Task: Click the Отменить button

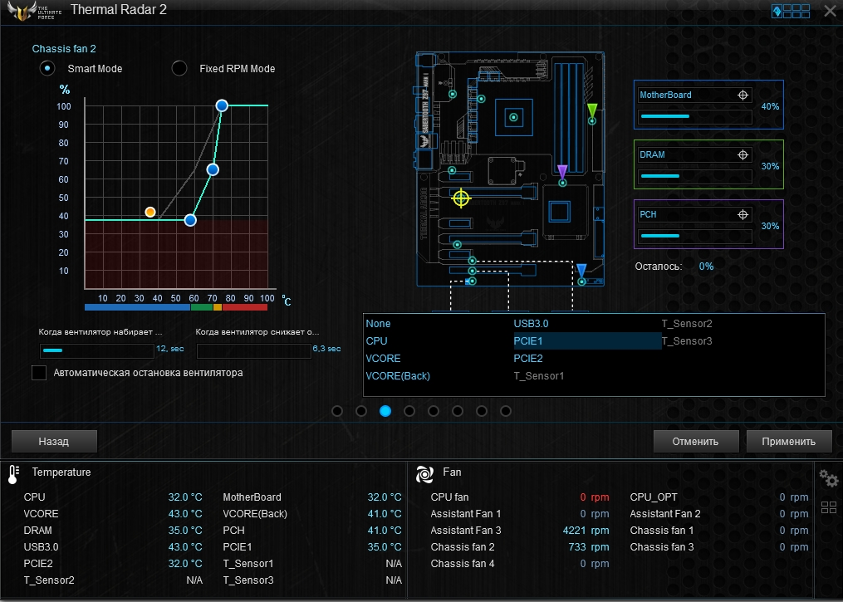Action: (x=696, y=441)
